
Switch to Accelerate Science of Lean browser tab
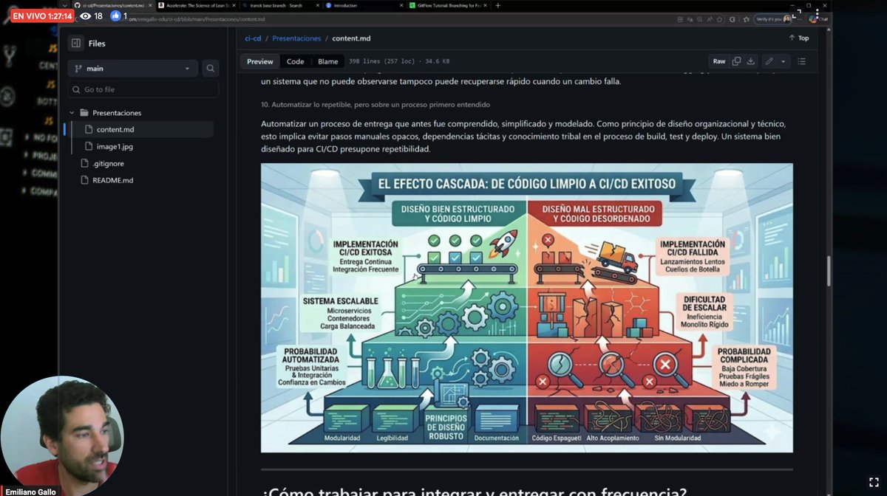[196, 5]
